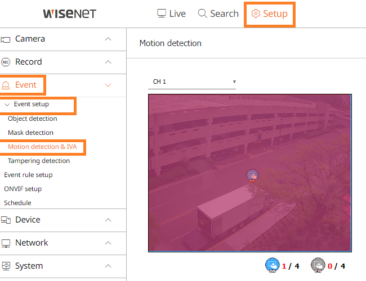The width and height of the screenshot is (366, 281).
Task: Collapse the Event setup chevron
Action: tap(7, 105)
